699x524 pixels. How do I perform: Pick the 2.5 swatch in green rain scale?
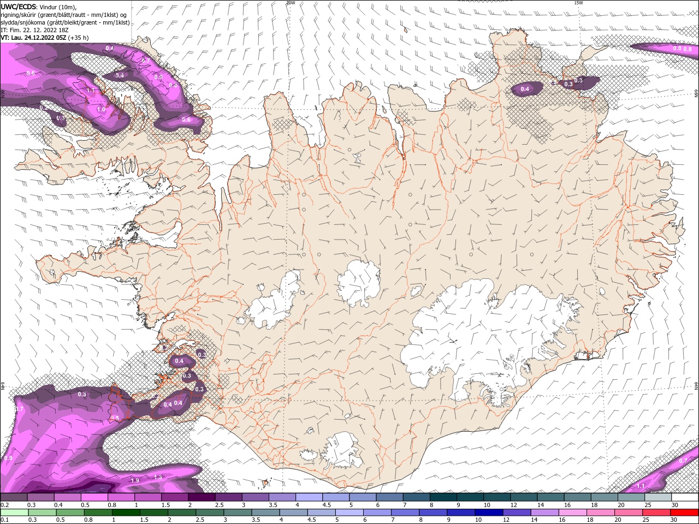(210, 513)
